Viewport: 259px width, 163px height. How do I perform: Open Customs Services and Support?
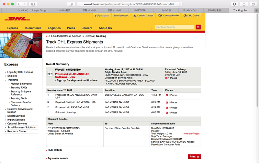coord(20,111)
